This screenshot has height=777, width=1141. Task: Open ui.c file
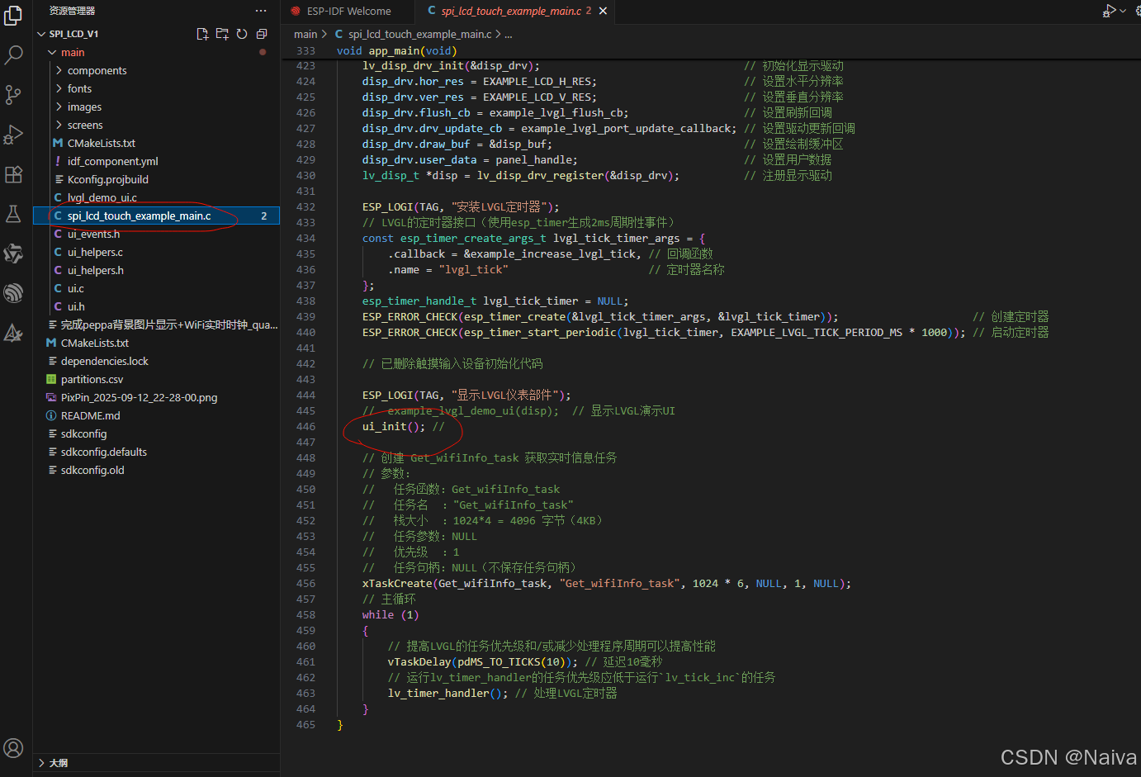click(x=157, y=288)
